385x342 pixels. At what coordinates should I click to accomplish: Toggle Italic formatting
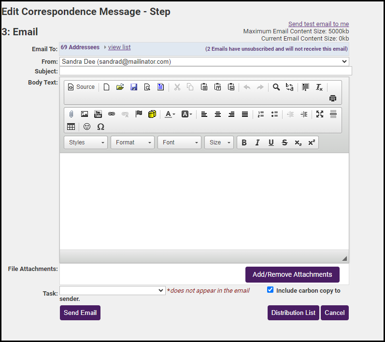coord(257,142)
